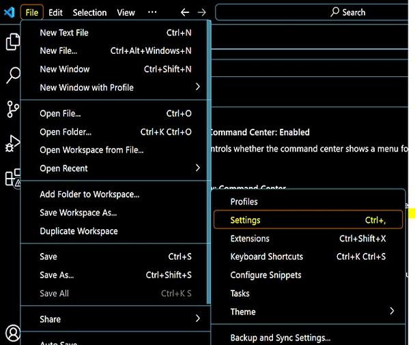Go forward with the right arrow
The image size is (415, 345).
pyautogui.click(x=201, y=12)
